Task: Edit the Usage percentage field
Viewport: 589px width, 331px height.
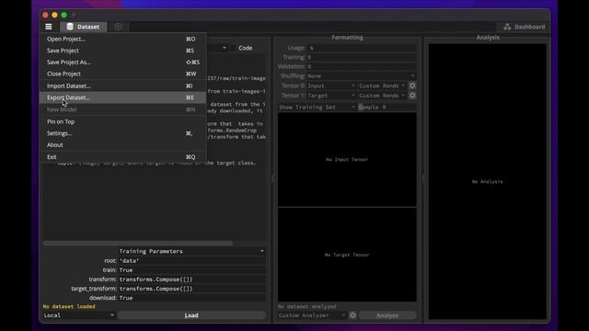Action: pos(362,48)
